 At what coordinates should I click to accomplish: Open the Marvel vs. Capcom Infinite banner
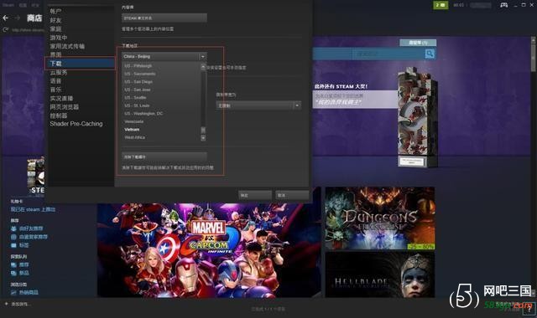tap(209, 250)
